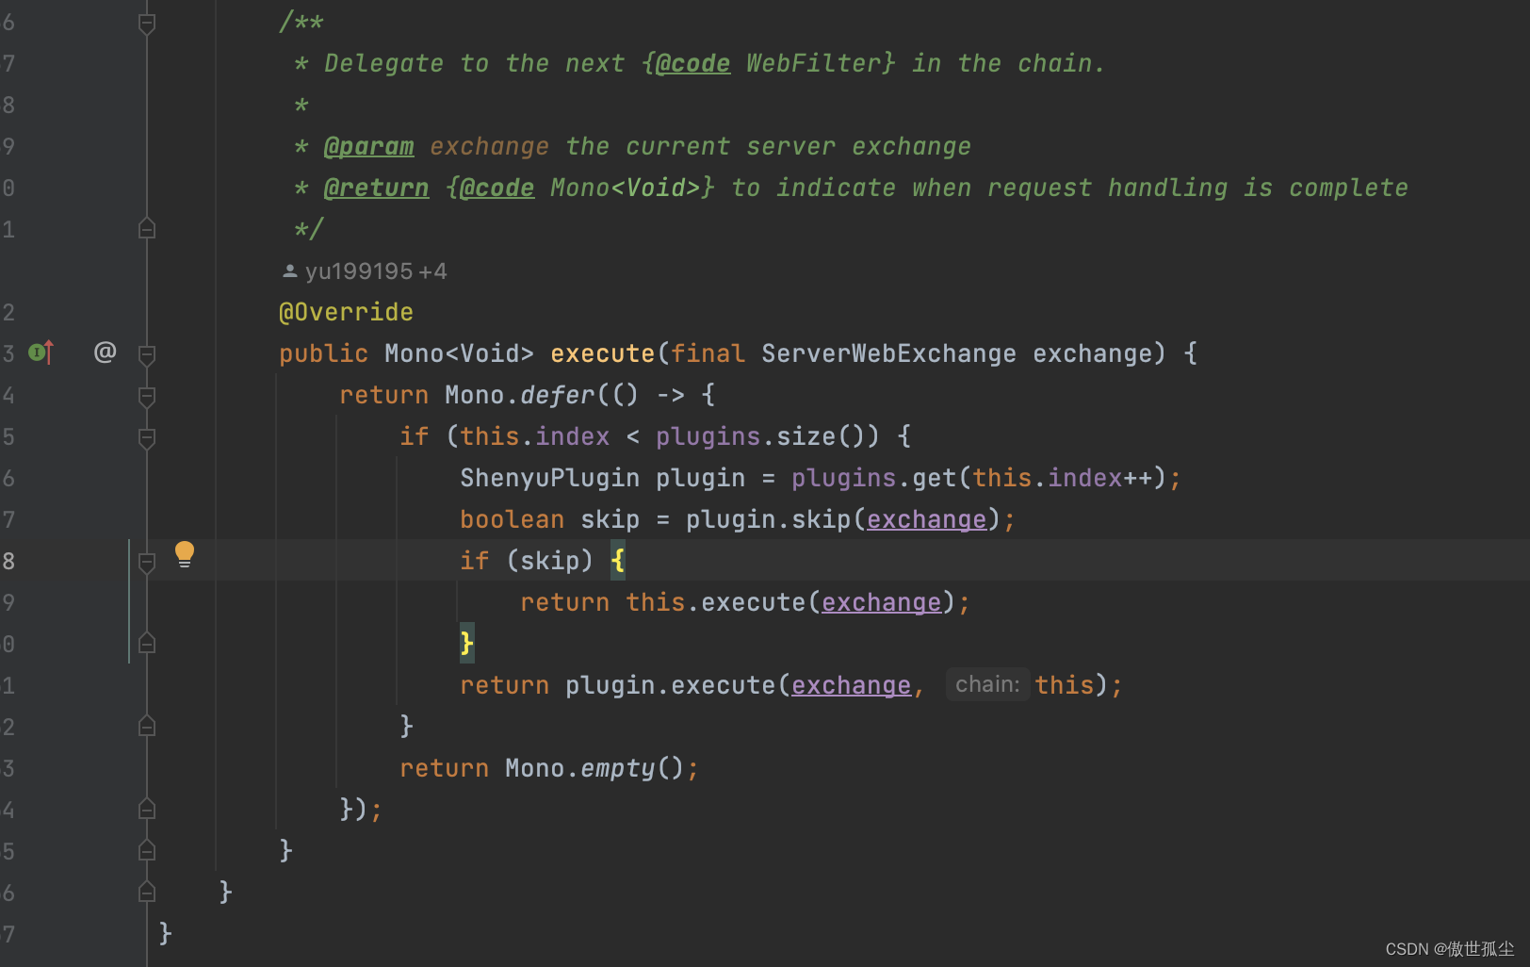Click @code tag before WebFilter
This screenshot has width=1530, height=967.
692,63
